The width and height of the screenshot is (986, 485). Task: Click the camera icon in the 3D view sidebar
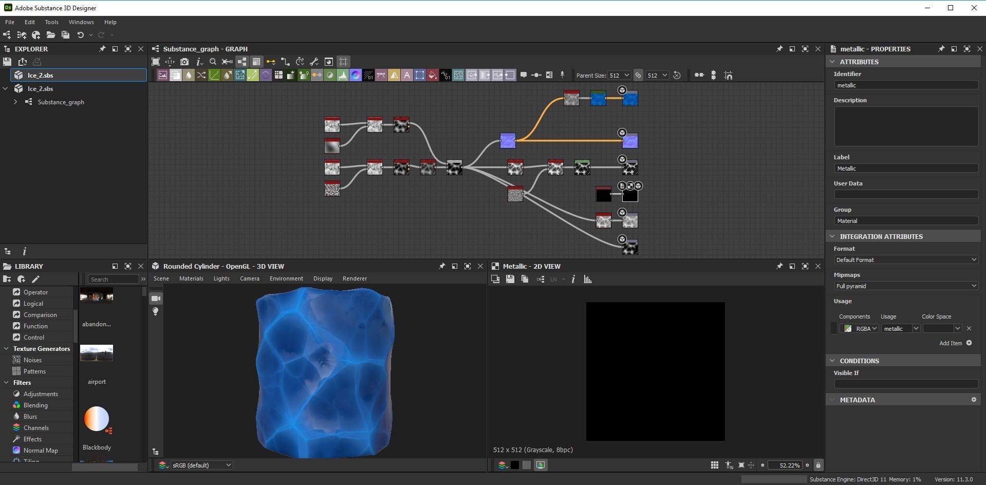pos(156,299)
